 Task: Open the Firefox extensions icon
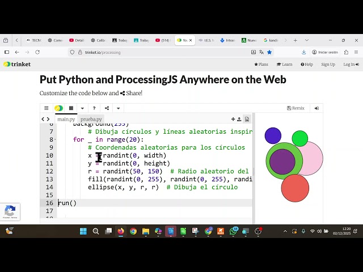tap(346, 52)
